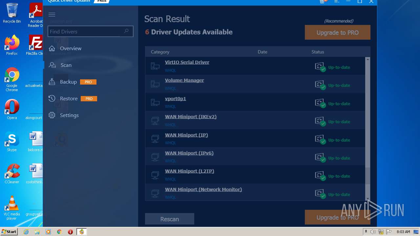Image resolution: width=420 pixels, height=236 pixels.
Task: Open Volume Manager driver link
Action: pyautogui.click(x=184, y=80)
